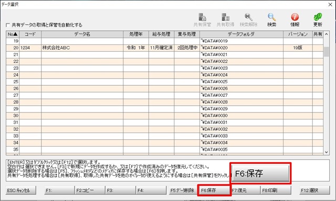Click scrollbar up arrow
Image resolution: width=336 pixels, height=201 pixels.
pyautogui.click(x=327, y=34)
